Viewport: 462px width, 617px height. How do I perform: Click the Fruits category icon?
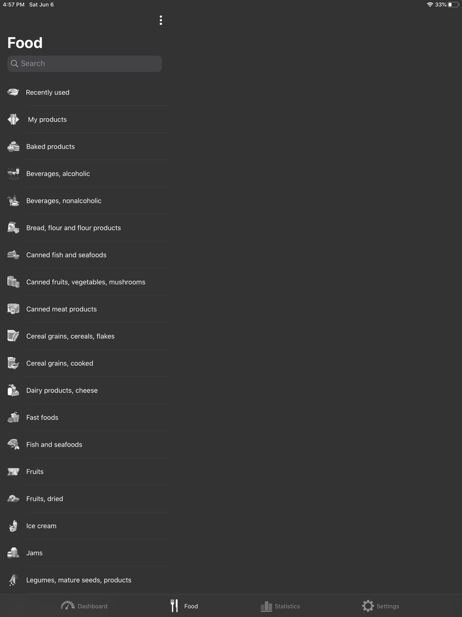pyautogui.click(x=13, y=472)
